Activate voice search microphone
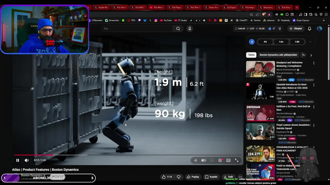The image size is (330, 185). (190, 29)
